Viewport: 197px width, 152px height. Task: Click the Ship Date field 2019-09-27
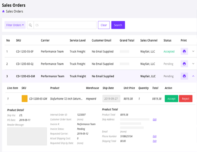(112, 98)
